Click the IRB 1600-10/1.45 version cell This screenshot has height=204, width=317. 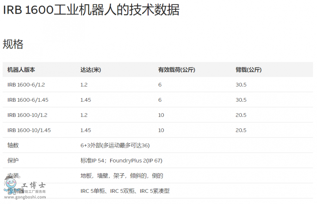(29, 130)
